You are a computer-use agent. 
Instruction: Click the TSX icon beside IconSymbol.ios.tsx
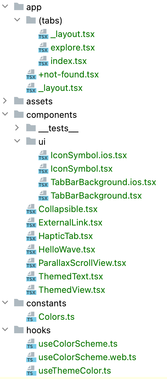click(x=43, y=155)
